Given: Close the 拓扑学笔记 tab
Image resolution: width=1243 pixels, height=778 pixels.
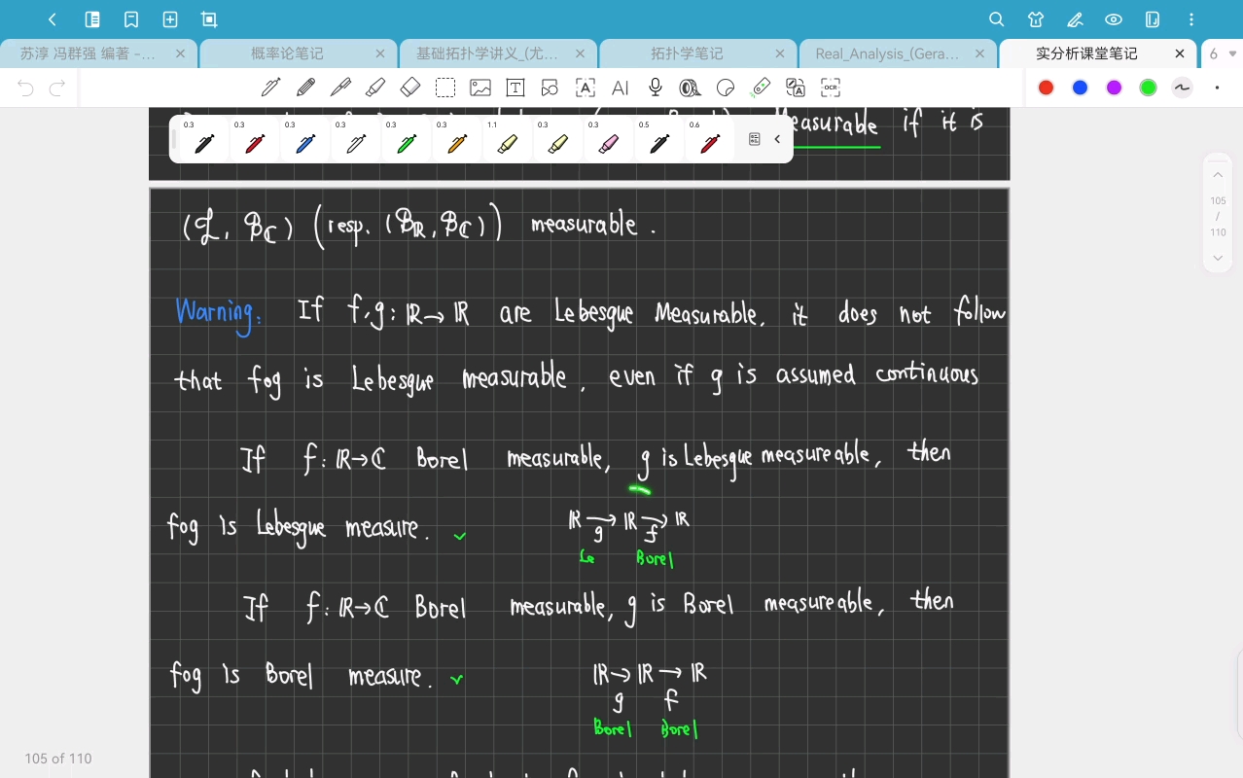Looking at the screenshot, I should pyautogui.click(x=780, y=53).
